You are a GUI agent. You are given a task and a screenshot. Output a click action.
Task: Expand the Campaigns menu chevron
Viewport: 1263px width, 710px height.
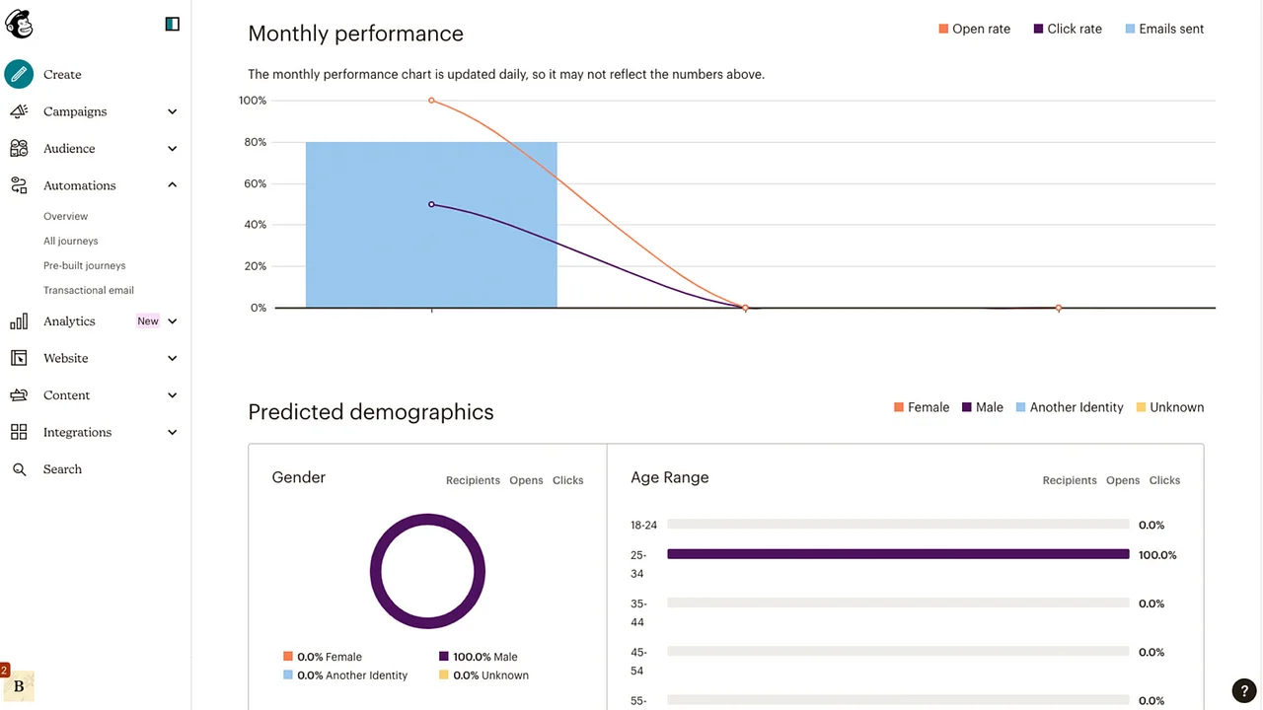173,111
